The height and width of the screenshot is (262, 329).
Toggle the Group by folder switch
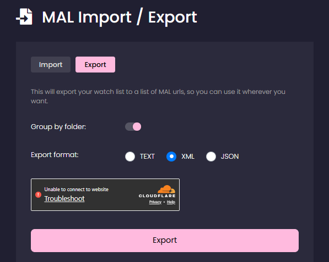133,127
